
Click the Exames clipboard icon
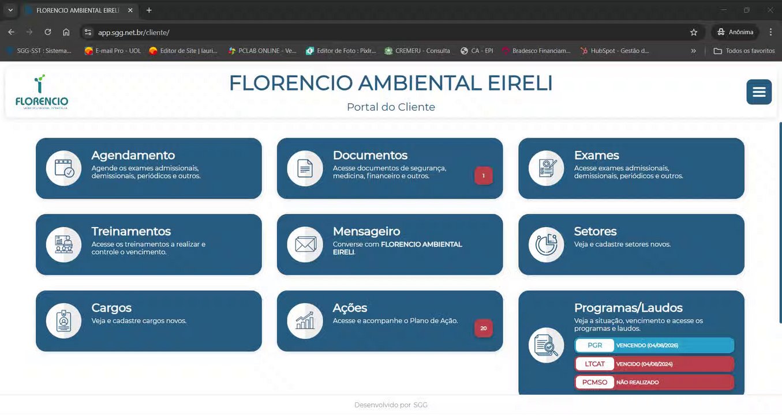(x=546, y=168)
